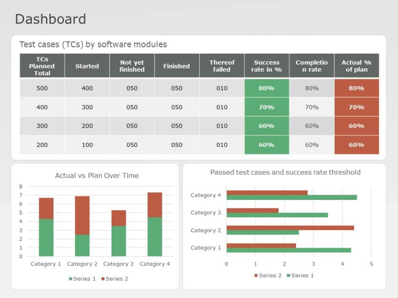Click Series 1 green legend swatch in column chart
This screenshot has height=298, width=398.
click(x=70, y=279)
